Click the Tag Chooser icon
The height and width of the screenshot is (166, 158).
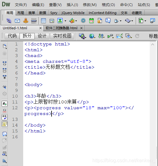153,21
